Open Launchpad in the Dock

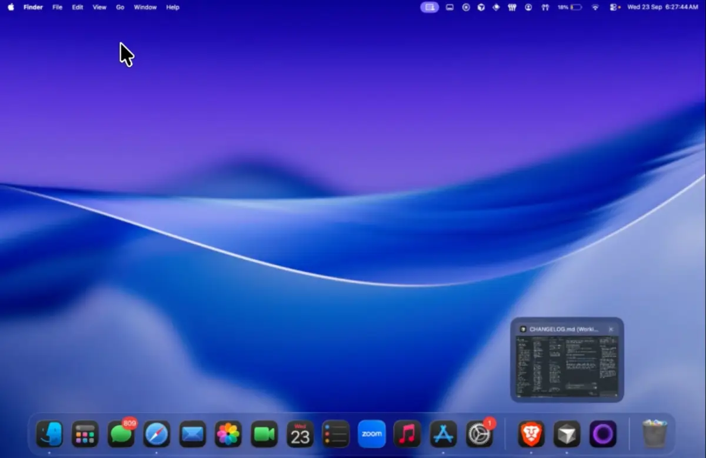[x=85, y=434]
